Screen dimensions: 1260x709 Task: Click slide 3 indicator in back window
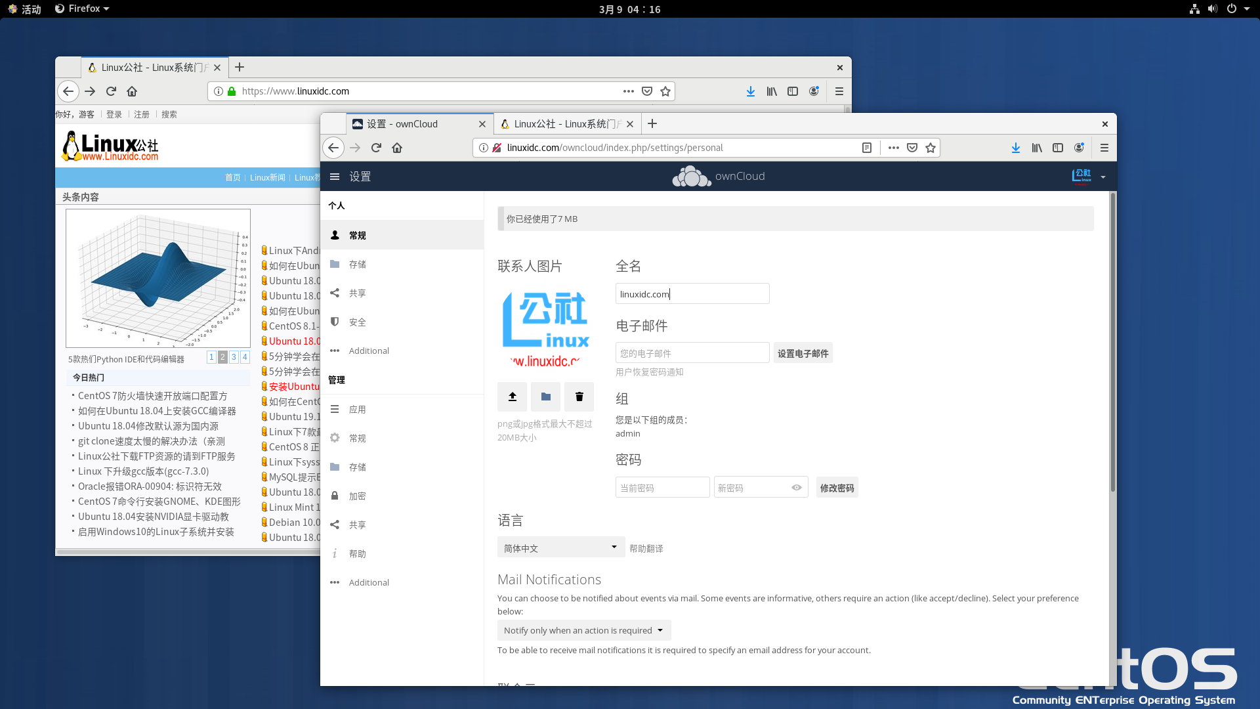[x=234, y=357]
